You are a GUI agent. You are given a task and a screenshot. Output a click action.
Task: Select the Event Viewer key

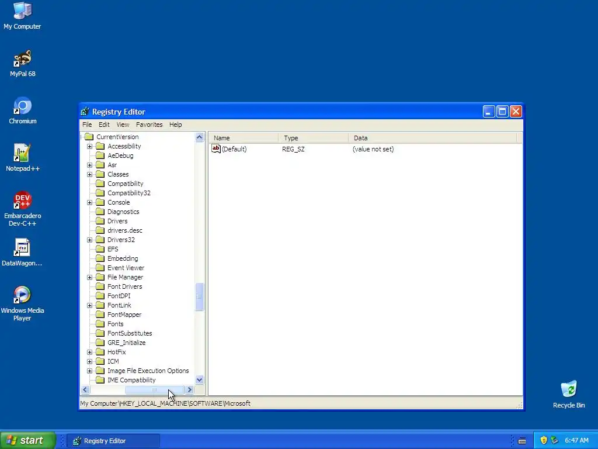click(126, 268)
